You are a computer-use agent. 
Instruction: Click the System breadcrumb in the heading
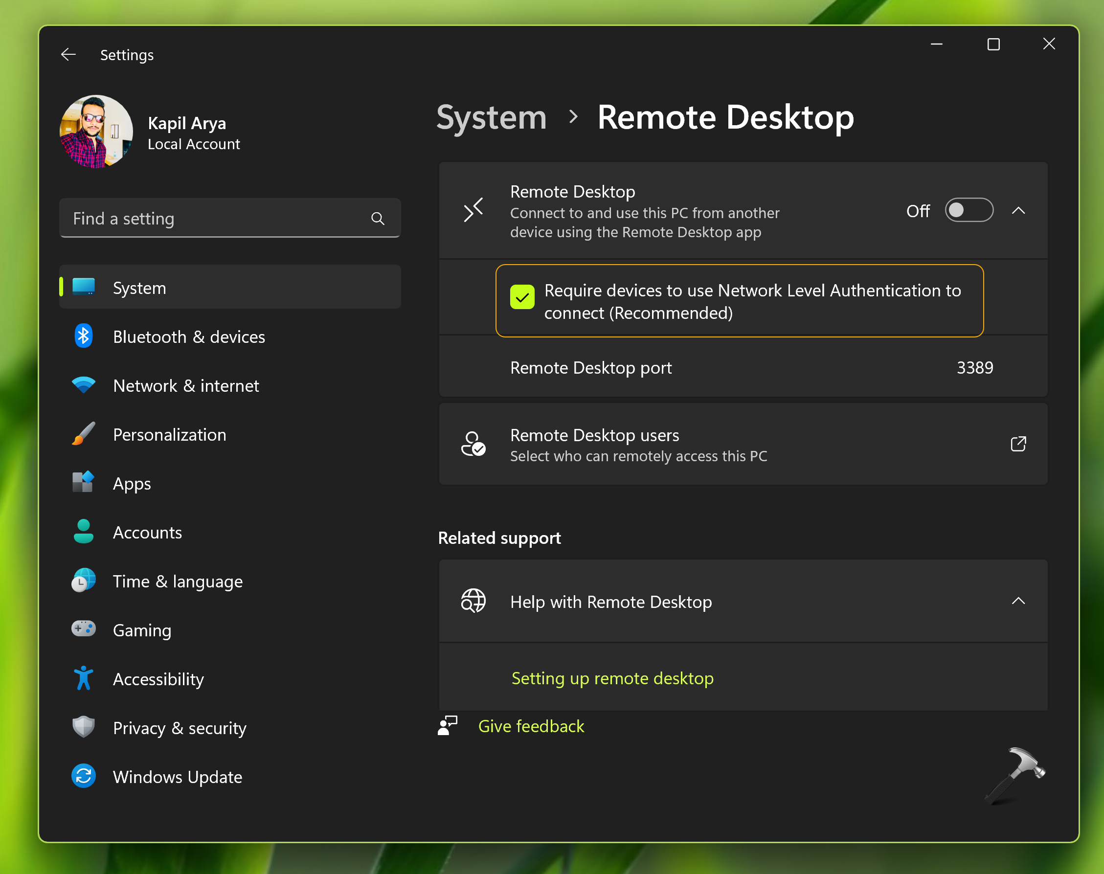[x=492, y=118]
